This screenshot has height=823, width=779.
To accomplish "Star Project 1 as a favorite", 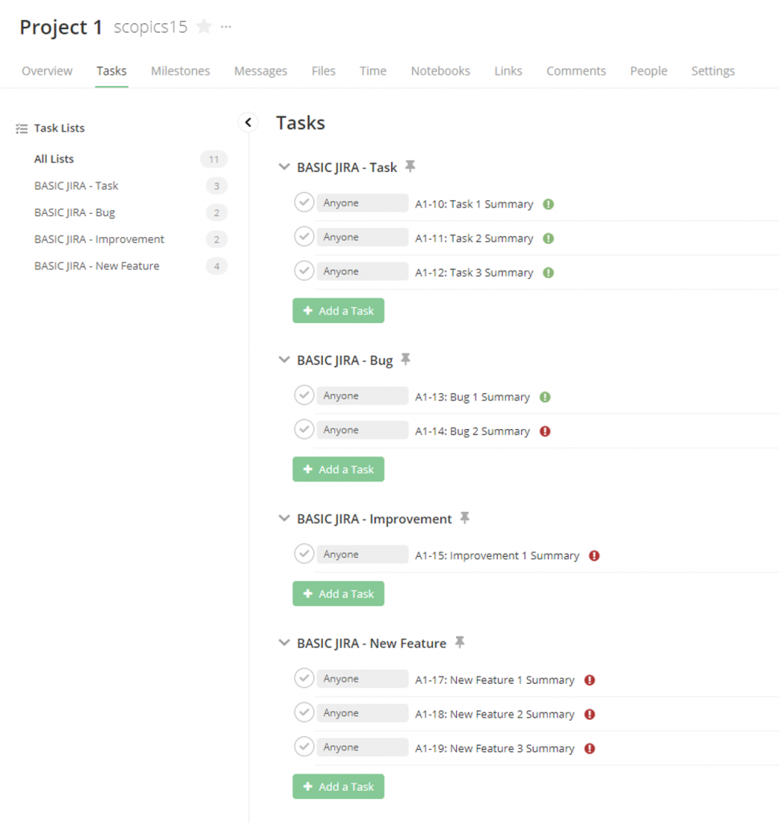I will click(204, 27).
